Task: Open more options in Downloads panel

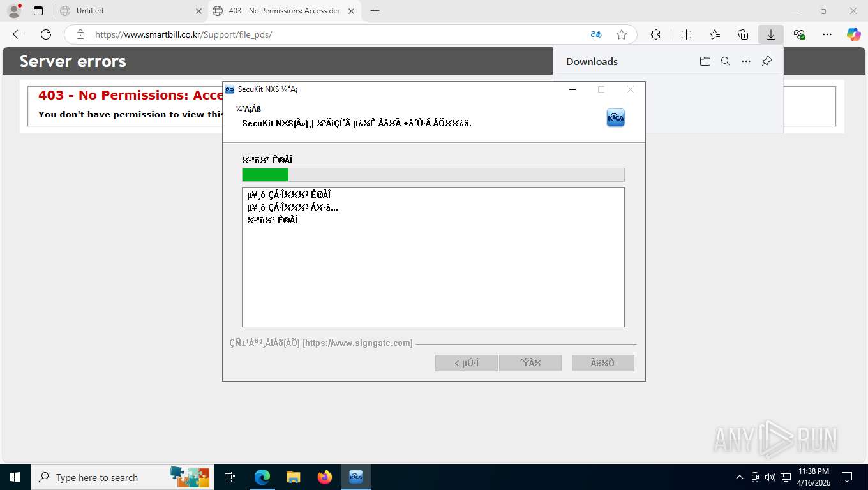Action: click(746, 61)
